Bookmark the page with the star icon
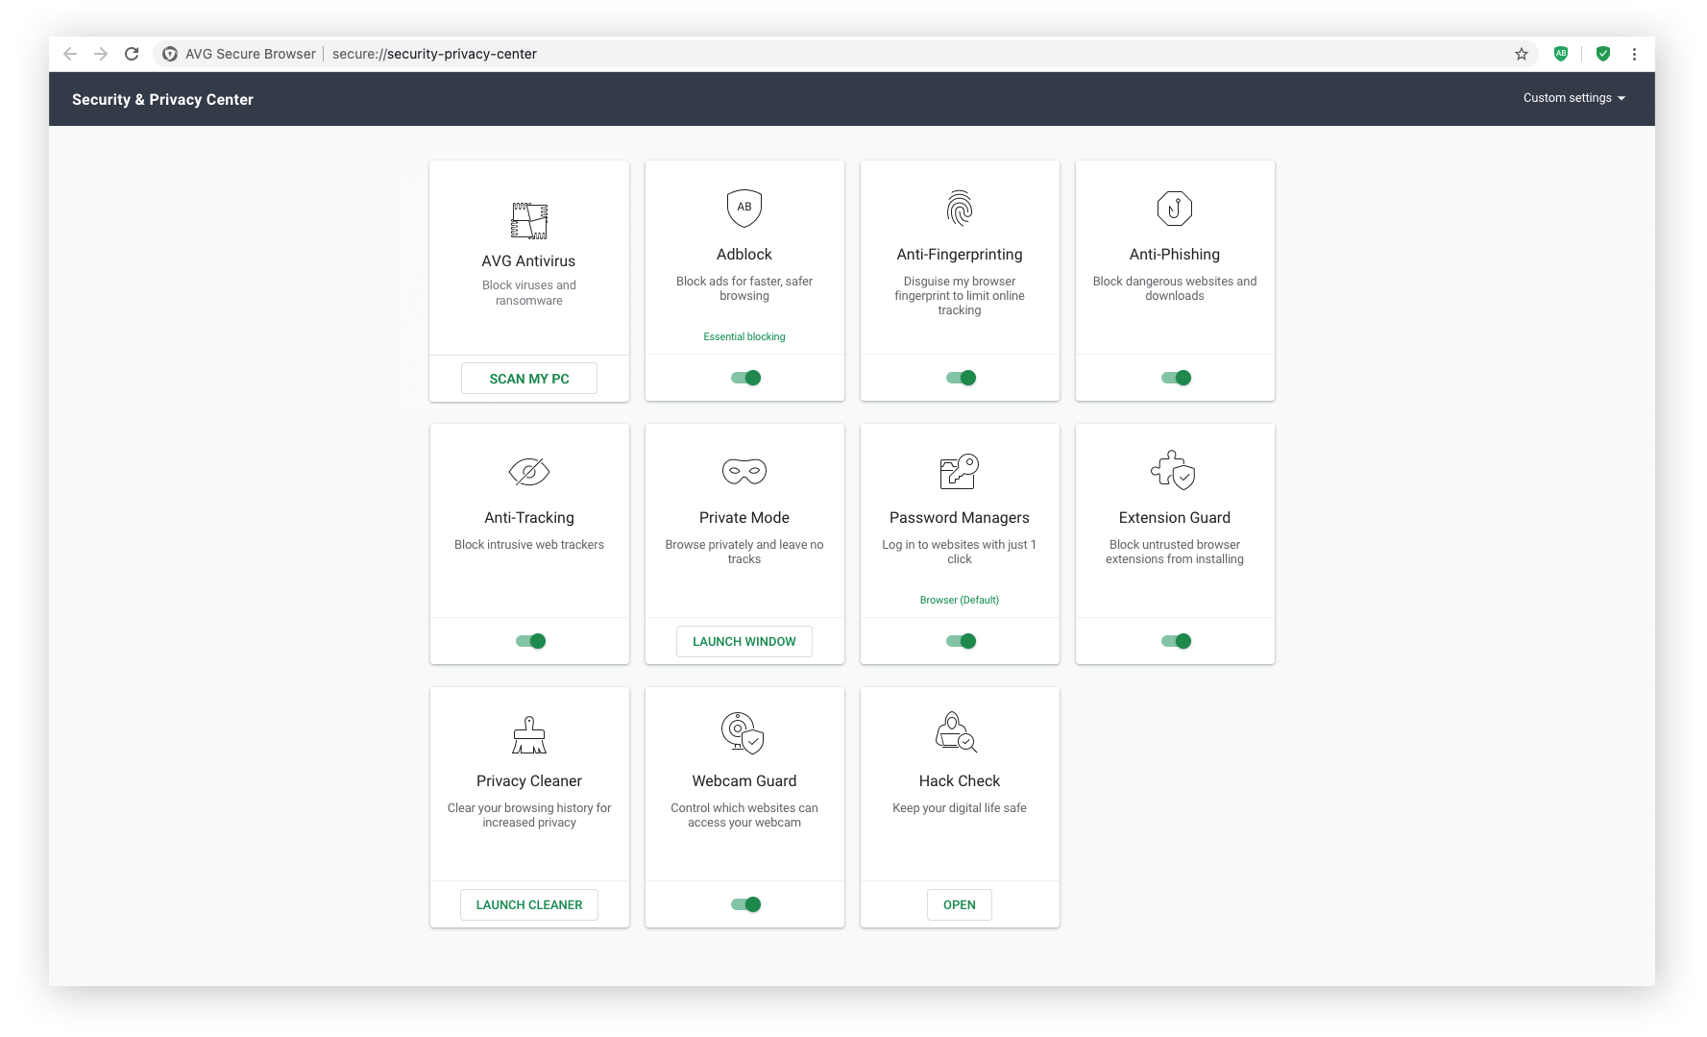 point(1521,54)
